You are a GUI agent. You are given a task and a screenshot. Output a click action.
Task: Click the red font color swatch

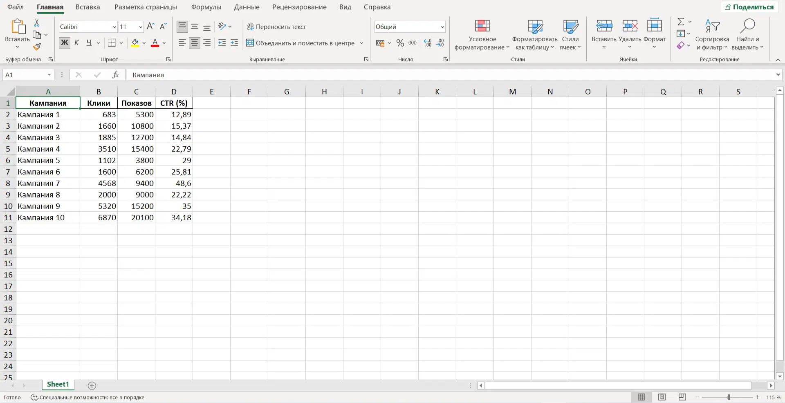tap(155, 43)
